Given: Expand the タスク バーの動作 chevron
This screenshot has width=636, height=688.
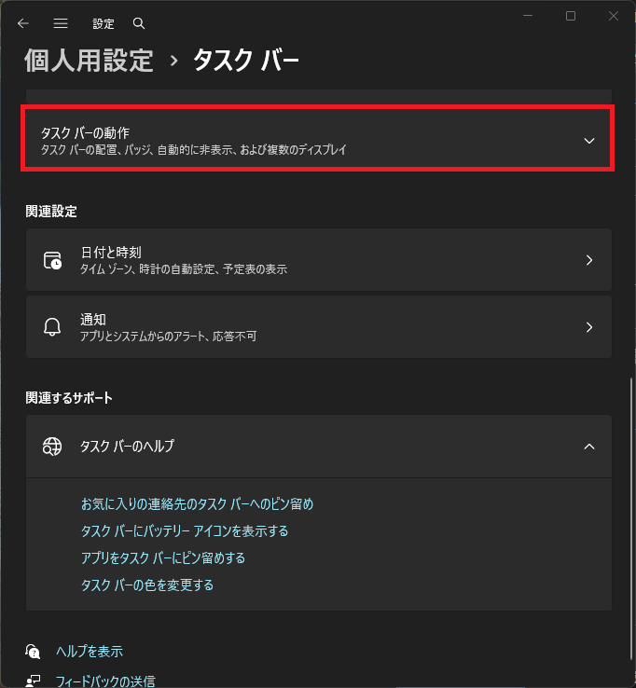Looking at the screenshot, I should coord(589,141).
